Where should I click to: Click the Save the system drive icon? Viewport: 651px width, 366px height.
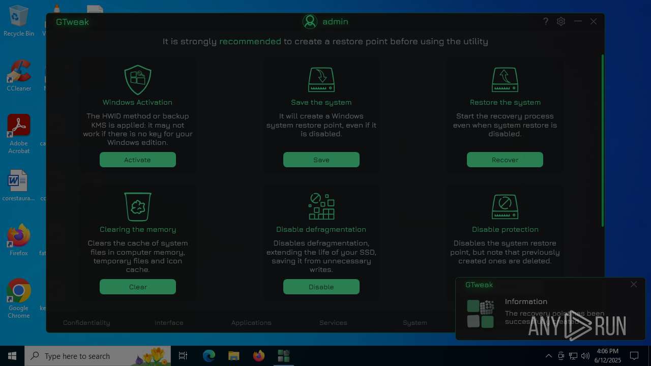pos(321,80)
